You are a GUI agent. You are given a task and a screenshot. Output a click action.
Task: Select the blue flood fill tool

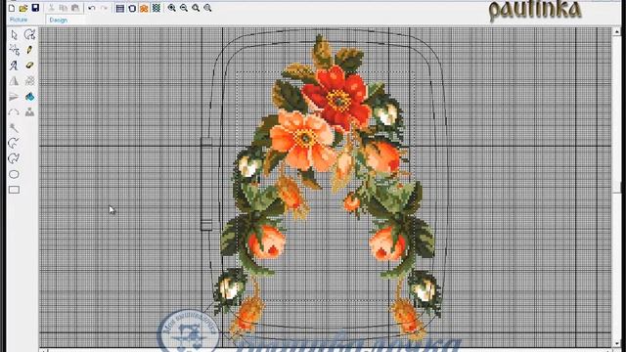[x=29, y=97]
